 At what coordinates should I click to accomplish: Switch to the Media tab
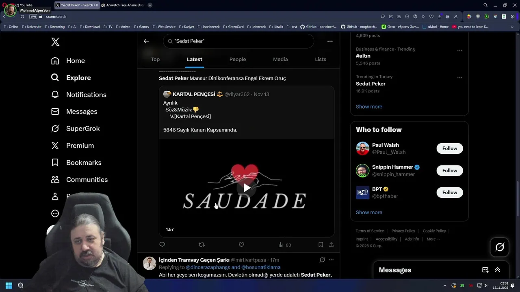click(280, 59)
